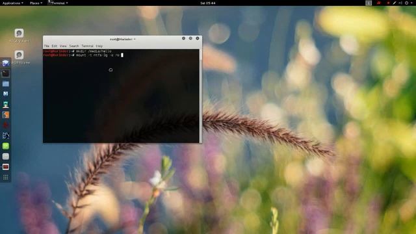The height and width of the screenshot is (234, 416).
Task: Click the workspace indicator in top bar
Action: click(369, 3)
